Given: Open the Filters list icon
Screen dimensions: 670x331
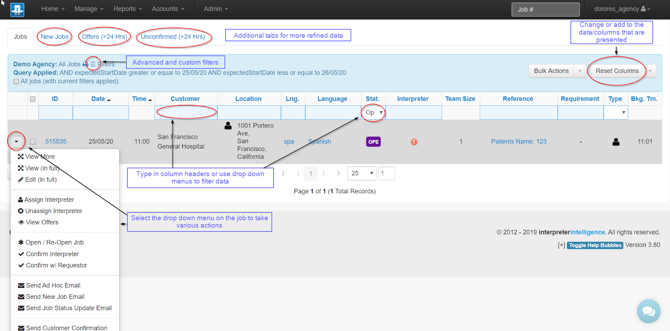Looking at the screenshot, I should pos(93,64).
